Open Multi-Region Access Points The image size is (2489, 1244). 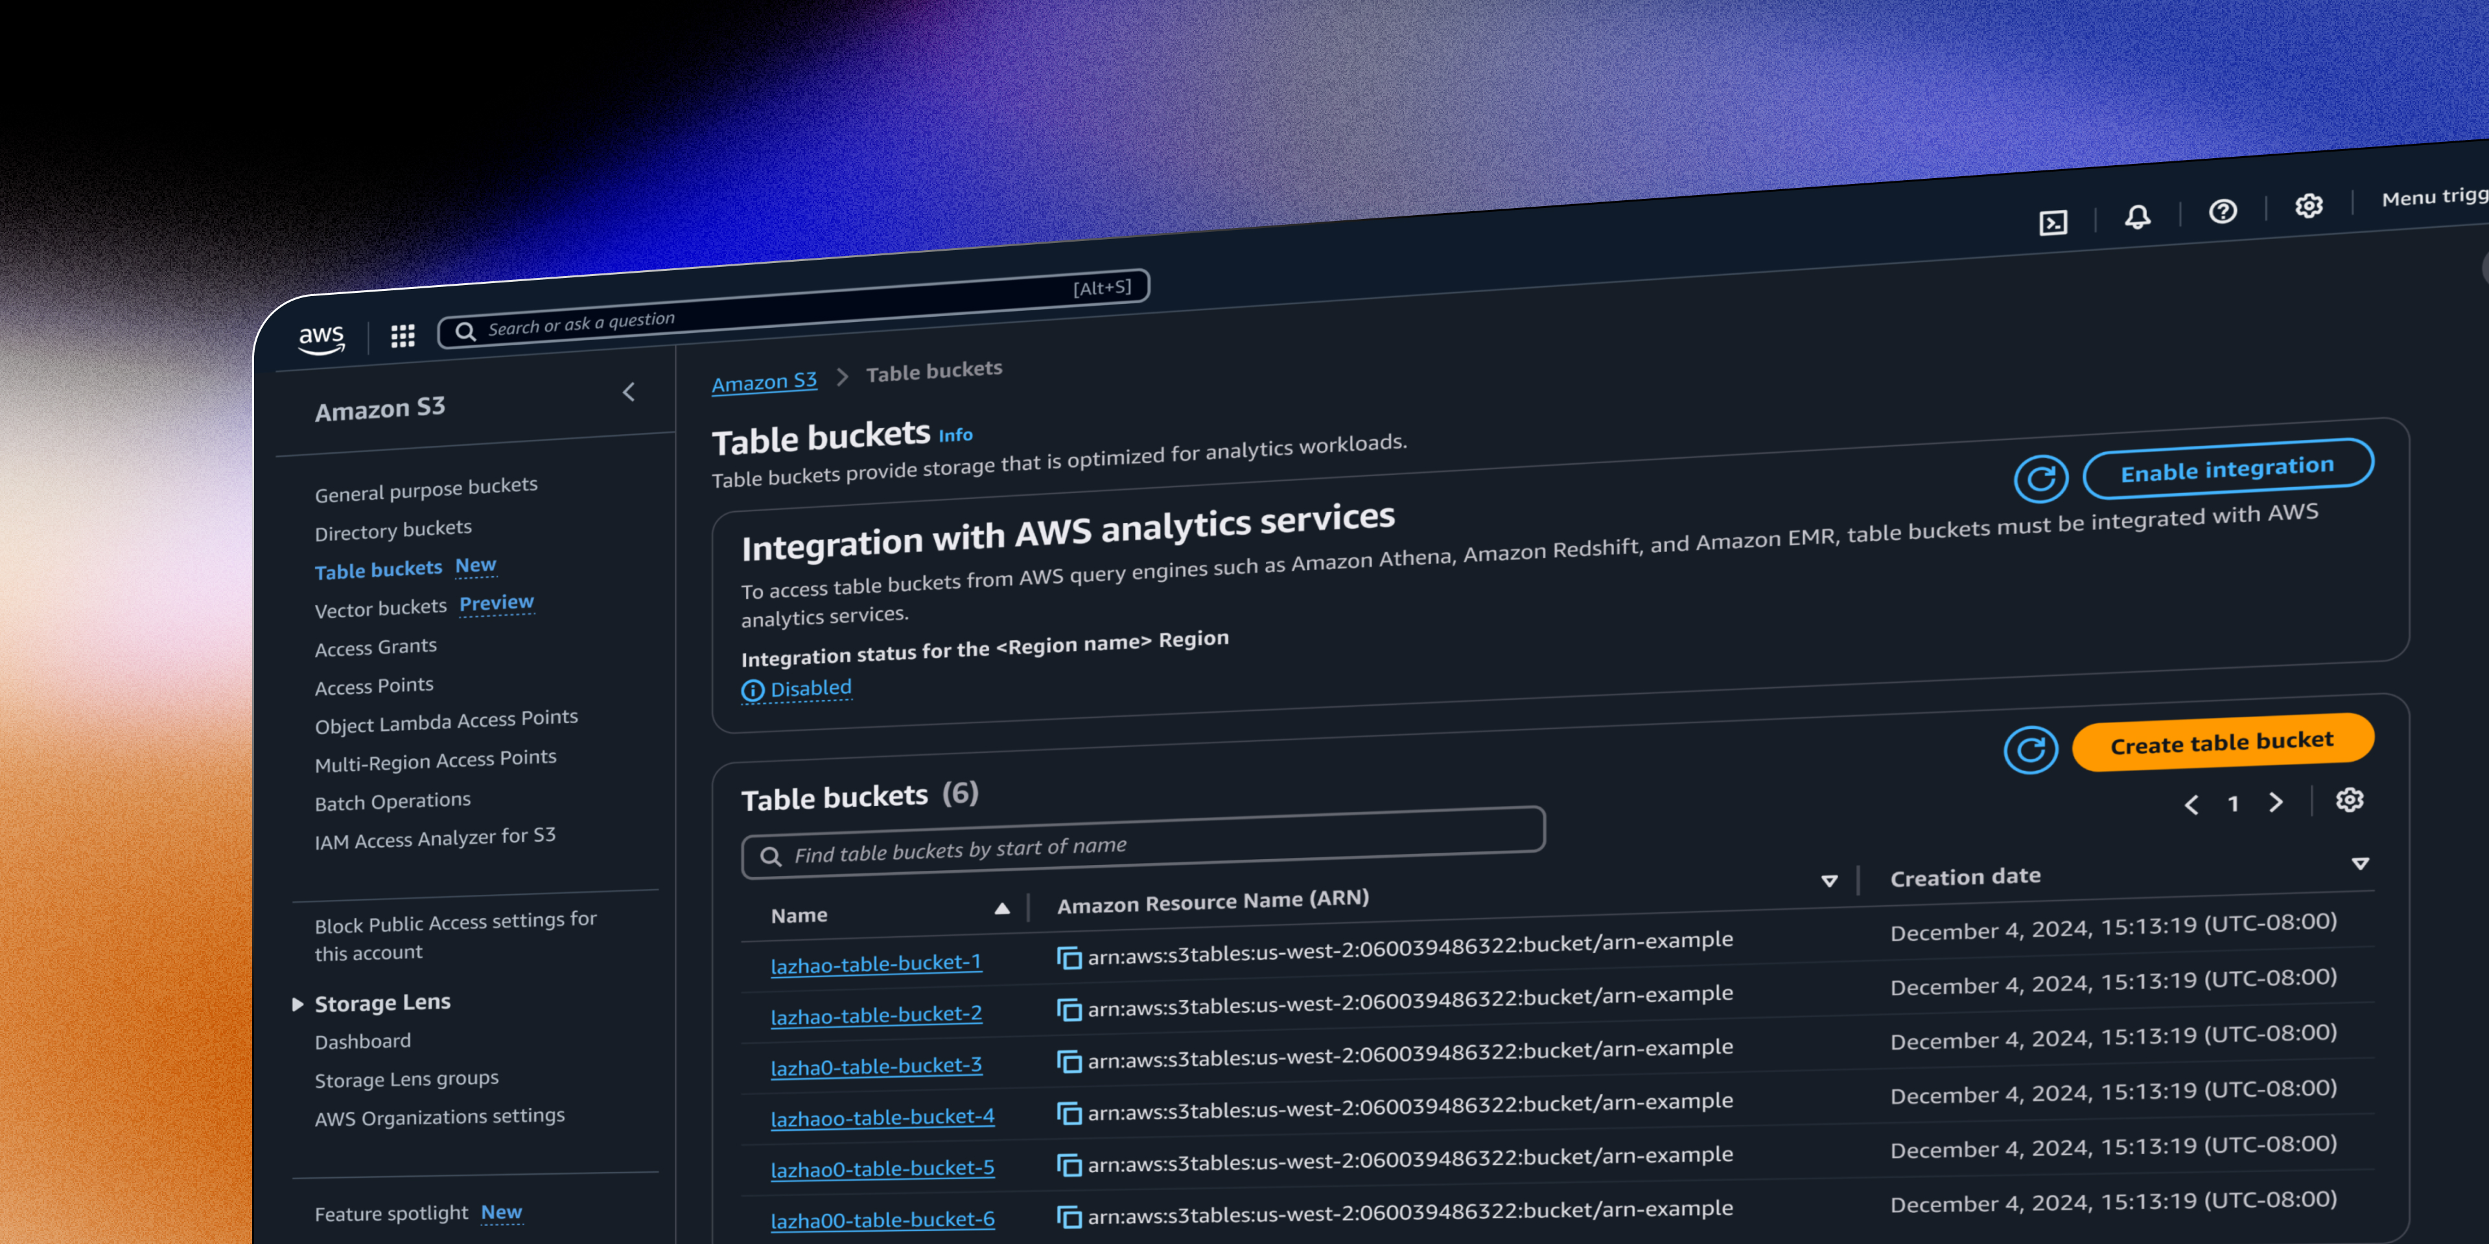point(436,761)
